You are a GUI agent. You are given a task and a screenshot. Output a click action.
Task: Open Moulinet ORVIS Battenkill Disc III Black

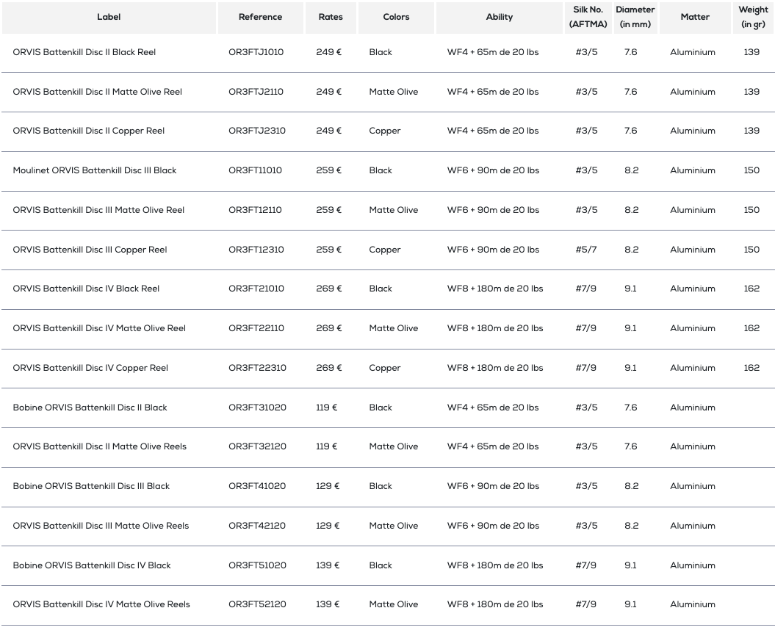[95, 170]
